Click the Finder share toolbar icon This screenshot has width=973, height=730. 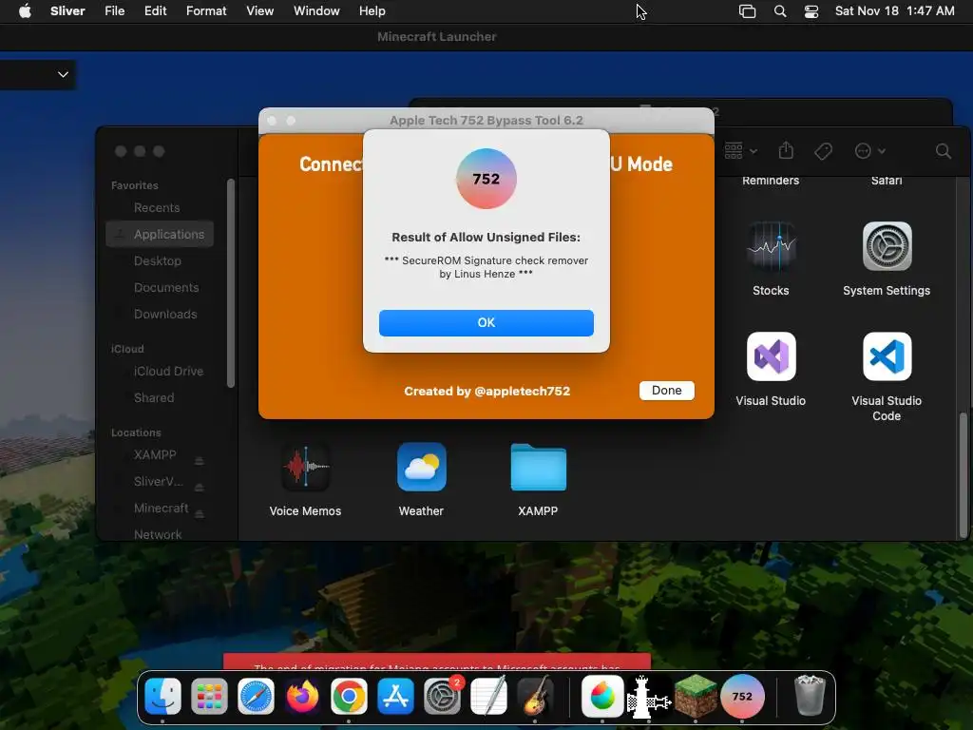point(786,151)
